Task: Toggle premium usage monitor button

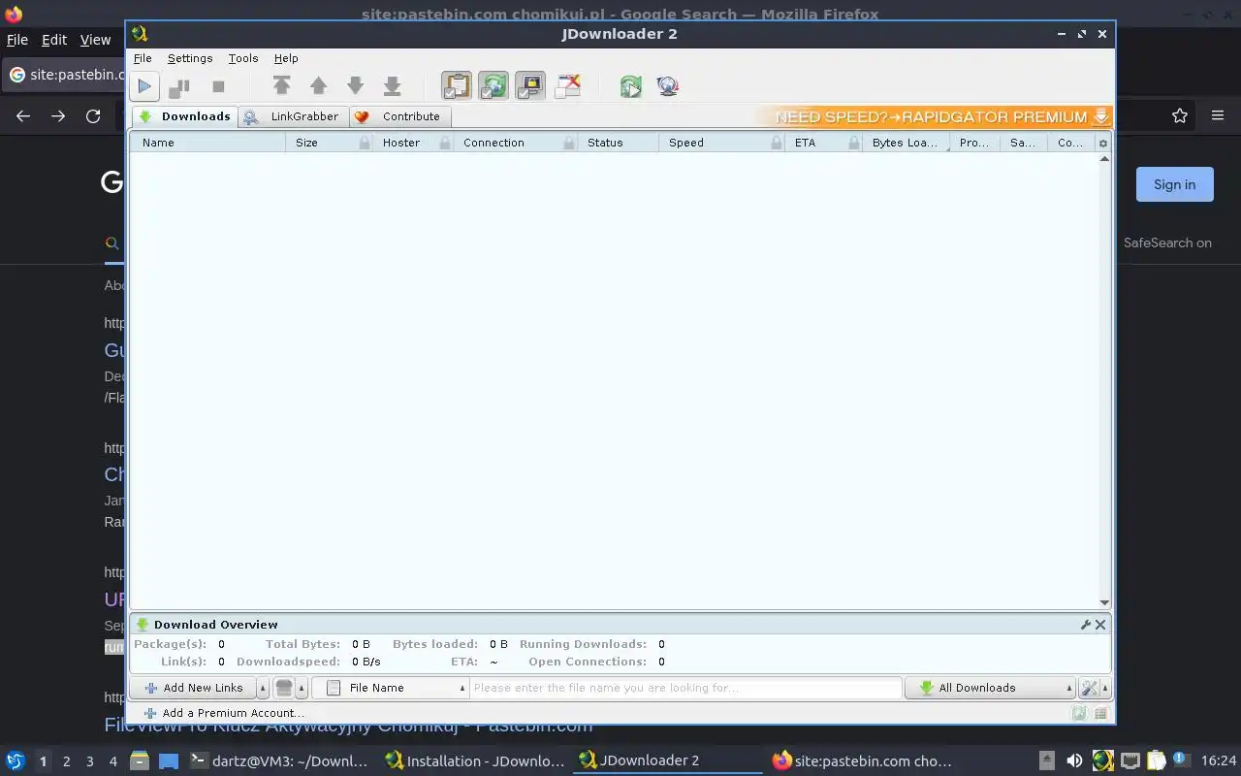Action: [x=530, y=86]
